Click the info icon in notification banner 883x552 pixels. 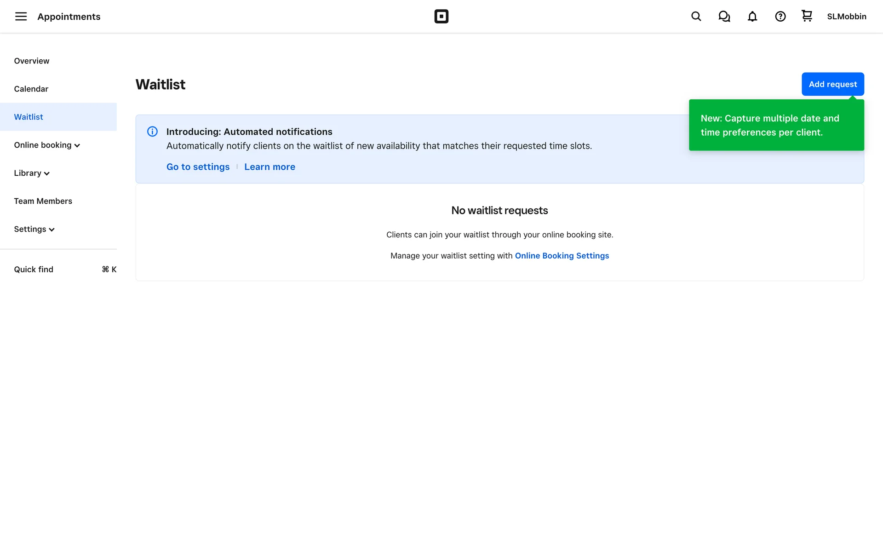click(x=152, y=132)
